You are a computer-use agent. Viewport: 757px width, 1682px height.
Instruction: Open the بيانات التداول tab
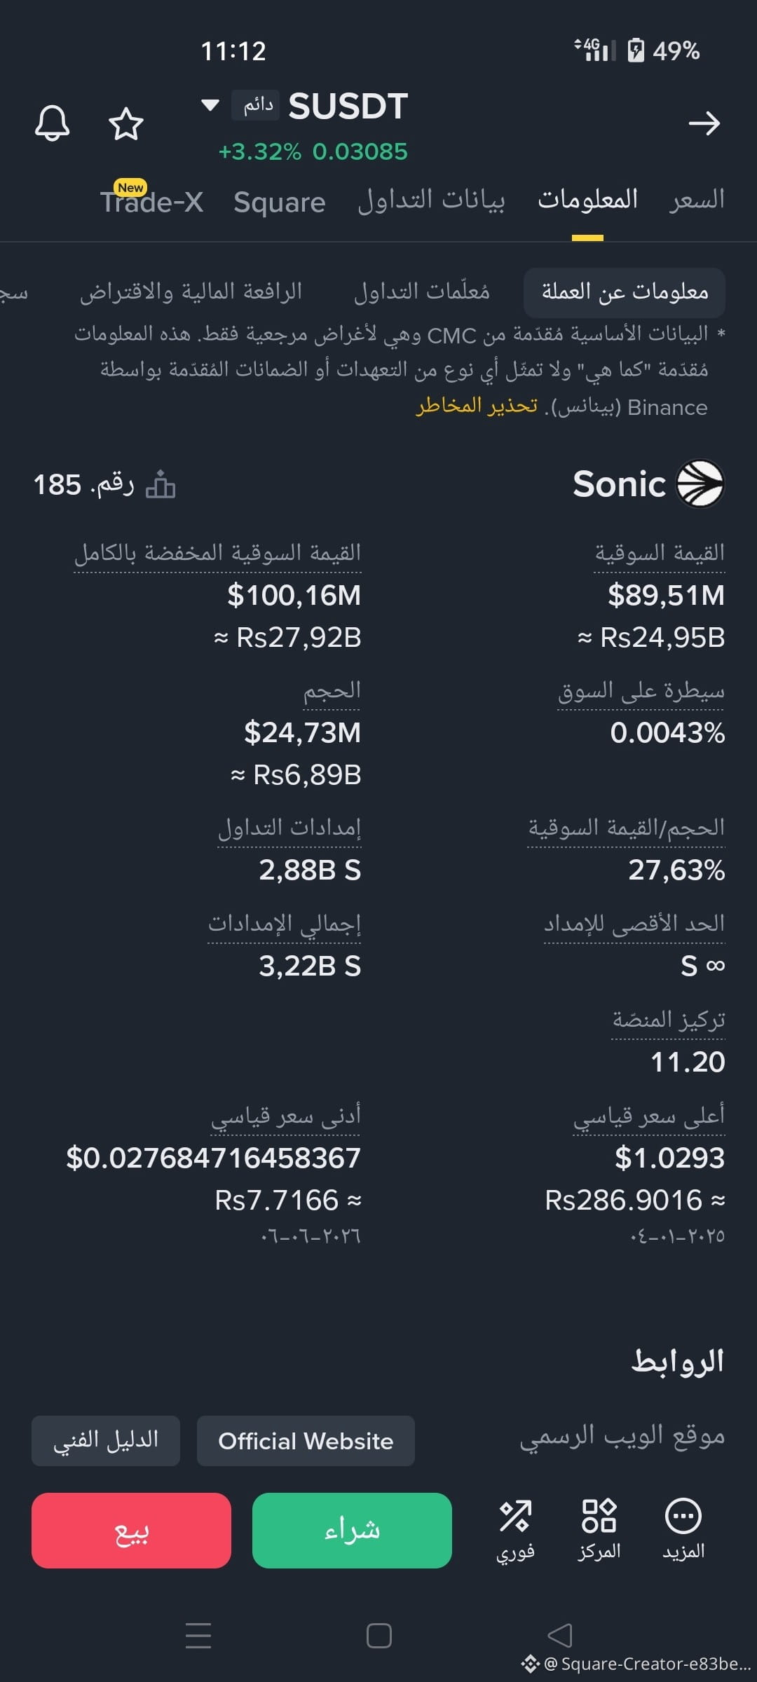pos(431,200)
